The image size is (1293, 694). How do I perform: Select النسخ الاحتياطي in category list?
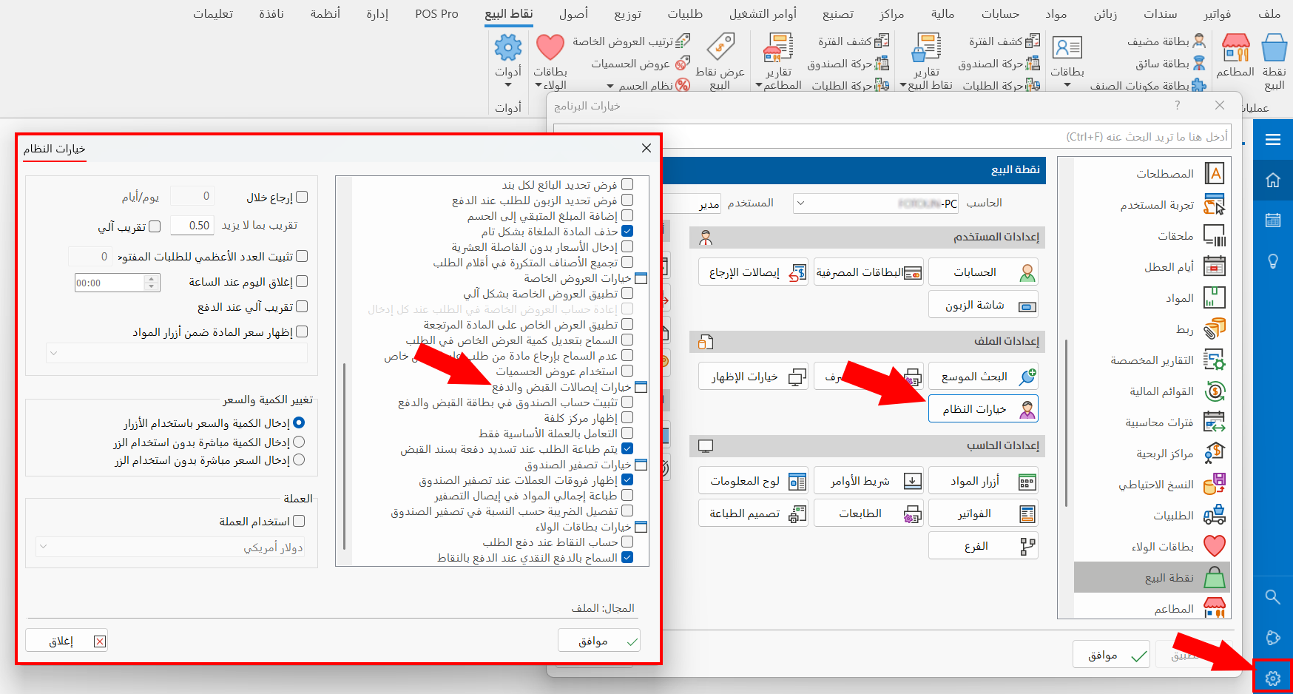tap(1151, 484)
